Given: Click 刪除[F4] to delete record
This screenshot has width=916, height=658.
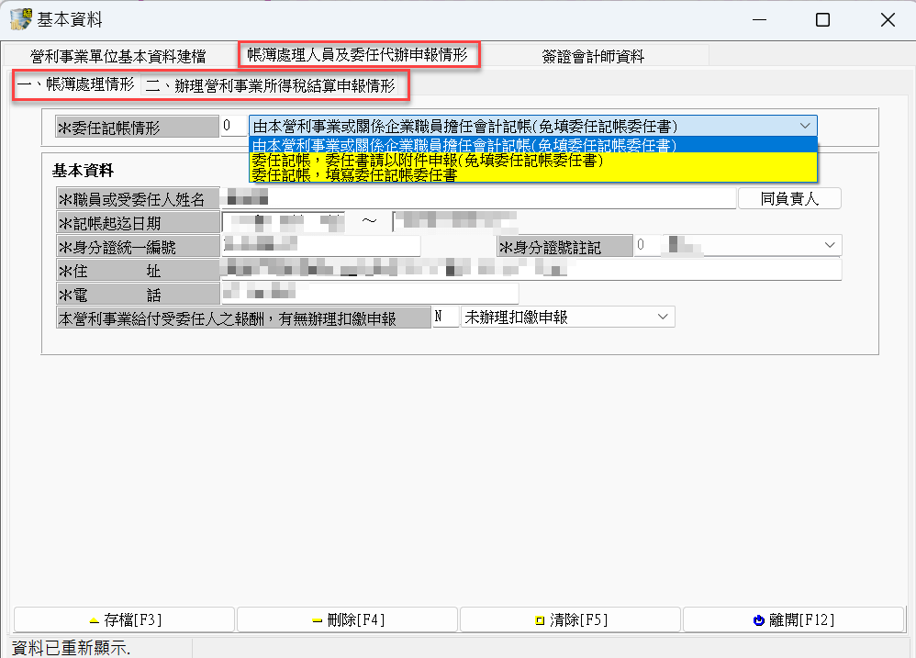Looking at the screenshot, I should point(348,619).
